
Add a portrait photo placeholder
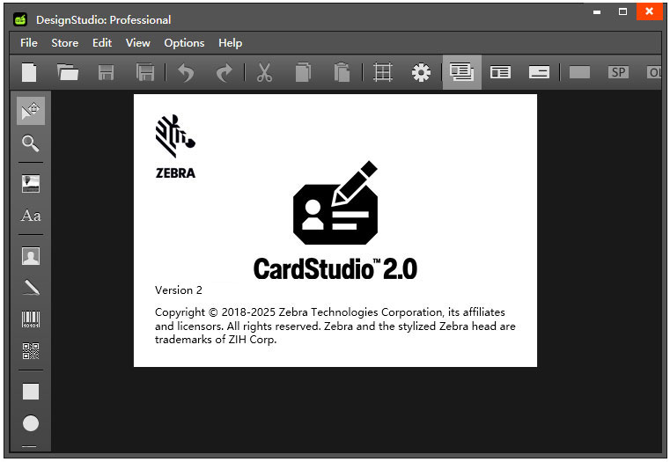point(31,256)
